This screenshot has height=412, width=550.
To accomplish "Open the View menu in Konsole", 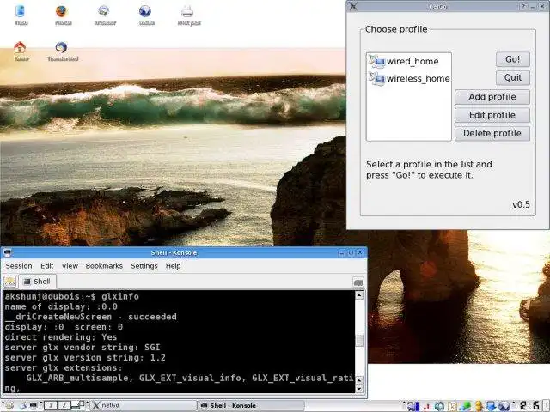I will point(70,266).
